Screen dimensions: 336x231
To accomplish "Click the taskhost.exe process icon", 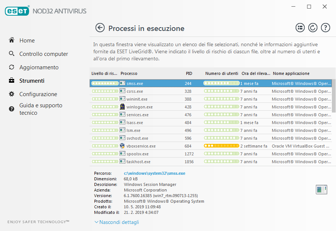I will click(x=122, y=161).
